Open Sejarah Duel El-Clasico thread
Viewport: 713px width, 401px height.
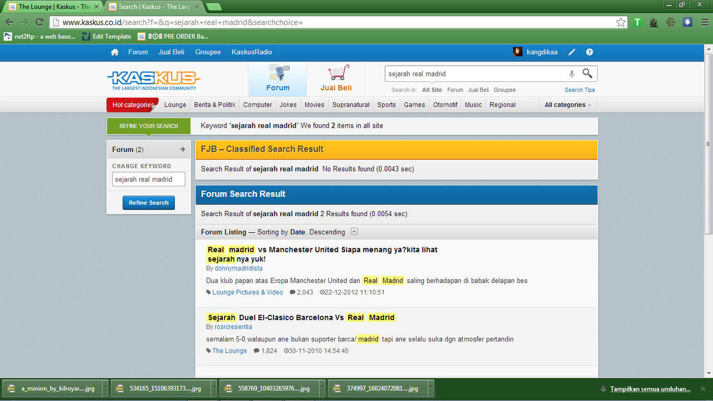[301, 317]
